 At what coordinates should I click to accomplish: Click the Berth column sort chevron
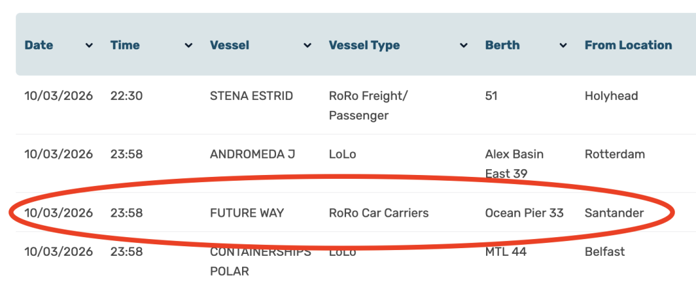[x=563, y=46]
